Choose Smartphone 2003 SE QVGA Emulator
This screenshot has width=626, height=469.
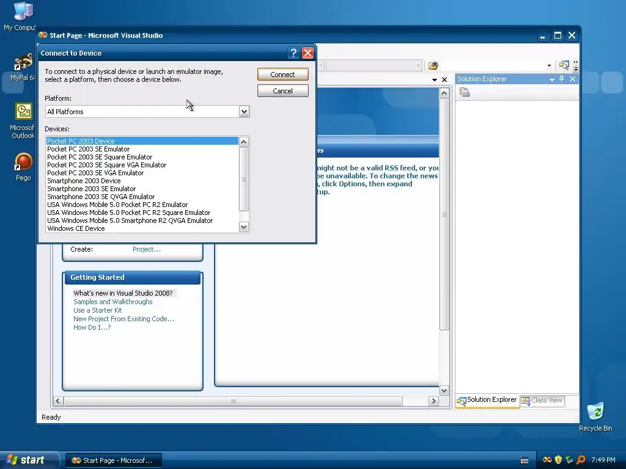coord(142,197)
